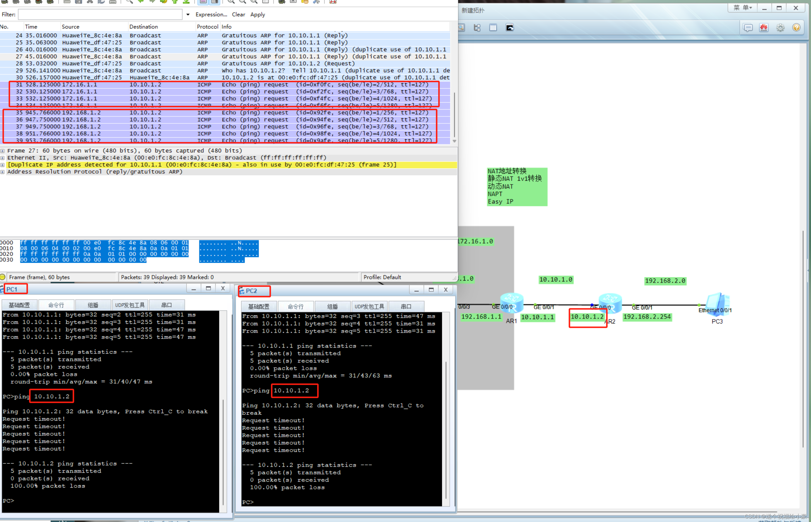Click inside the Wireshark Filter text field
Viewport: 811px width, 522px height.
click(100, 15)
